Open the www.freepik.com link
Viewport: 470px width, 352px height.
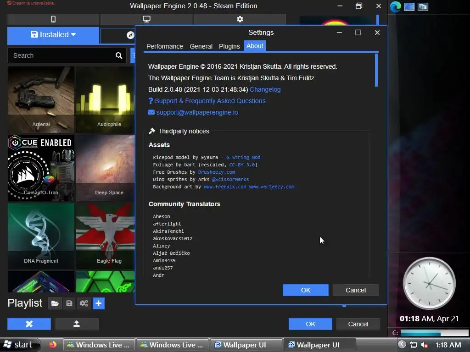click(x=225, y=187)
